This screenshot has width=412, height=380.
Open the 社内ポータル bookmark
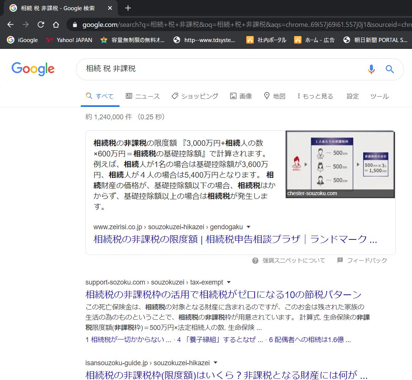tap(266, 40)
